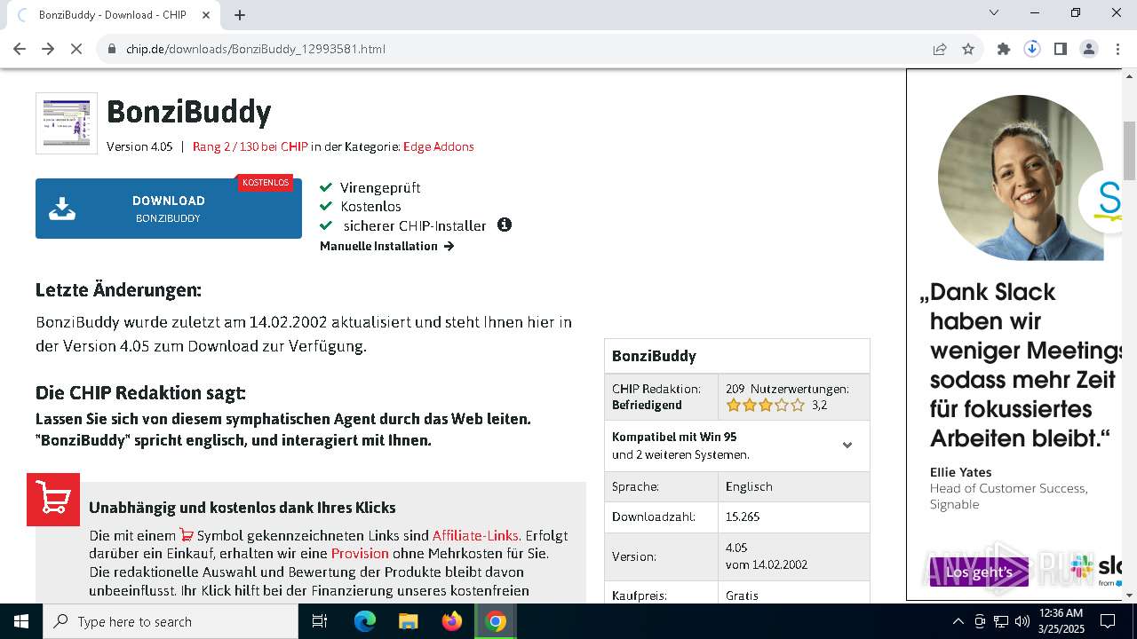The width and height of the screenshot is (1137, 639).
Task: Click the taskbar search box
Action: pos(171,621)
